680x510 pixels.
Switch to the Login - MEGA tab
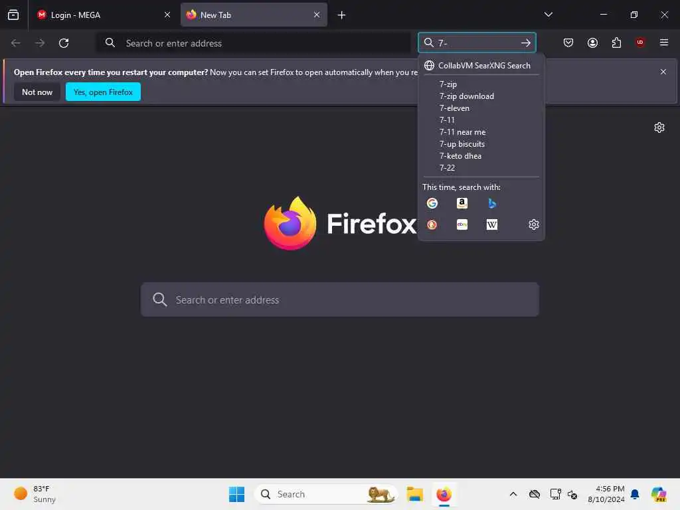click(104, 15)
